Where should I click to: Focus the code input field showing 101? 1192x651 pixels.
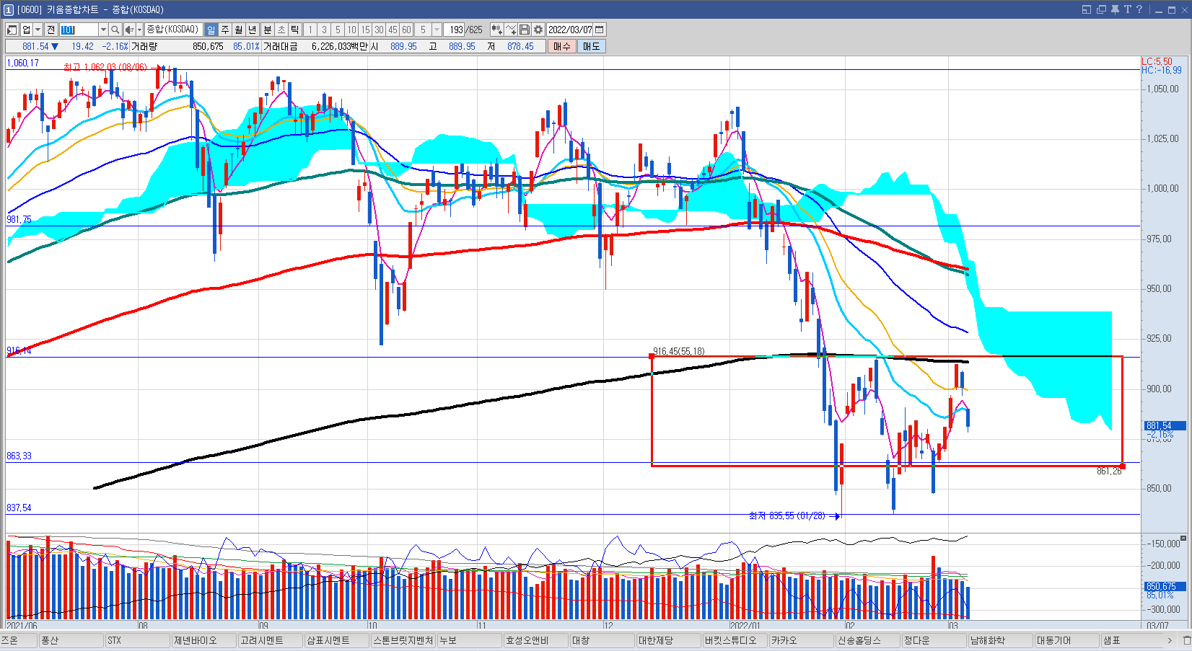pos(79,30)
